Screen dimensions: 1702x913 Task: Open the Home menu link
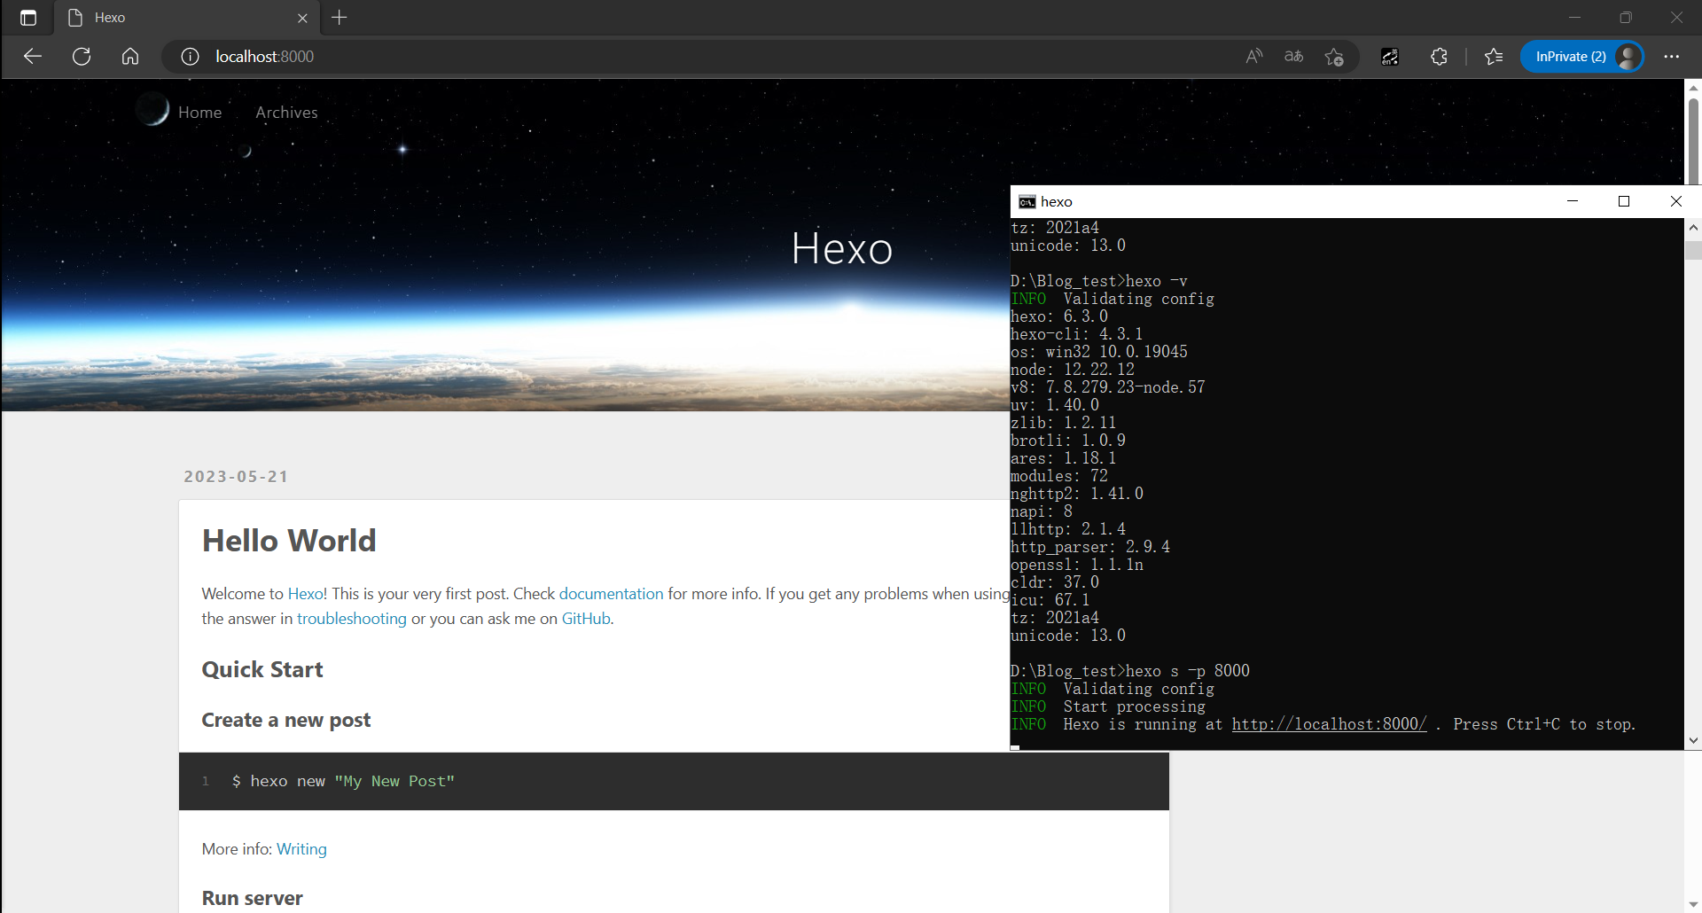pos(199,113)
